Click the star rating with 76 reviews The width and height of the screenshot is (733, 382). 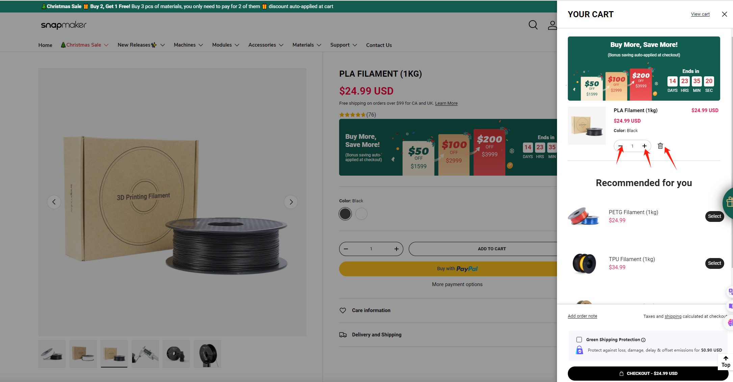click(x=357, y=115)
